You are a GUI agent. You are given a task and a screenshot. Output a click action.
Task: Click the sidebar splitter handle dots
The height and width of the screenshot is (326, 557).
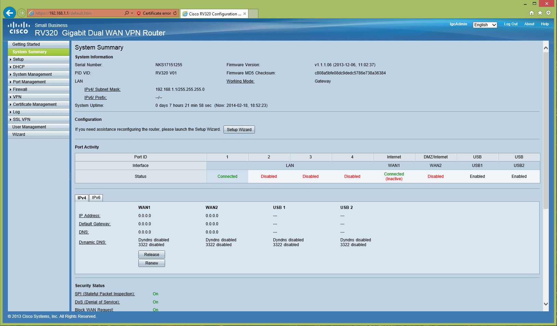pyautogui.click(x=70, y=176)
